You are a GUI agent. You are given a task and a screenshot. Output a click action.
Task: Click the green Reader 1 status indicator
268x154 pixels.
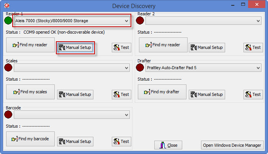pos(8,21)
